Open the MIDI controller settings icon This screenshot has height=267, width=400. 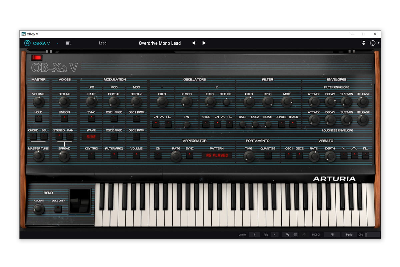click(x=373, y=43)
